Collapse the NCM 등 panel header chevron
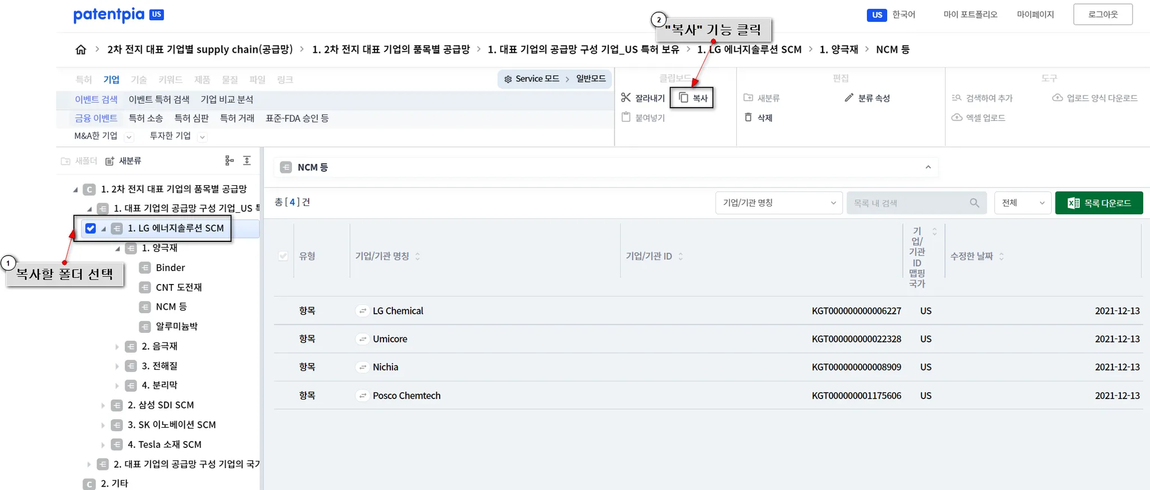 coord(928,167)
